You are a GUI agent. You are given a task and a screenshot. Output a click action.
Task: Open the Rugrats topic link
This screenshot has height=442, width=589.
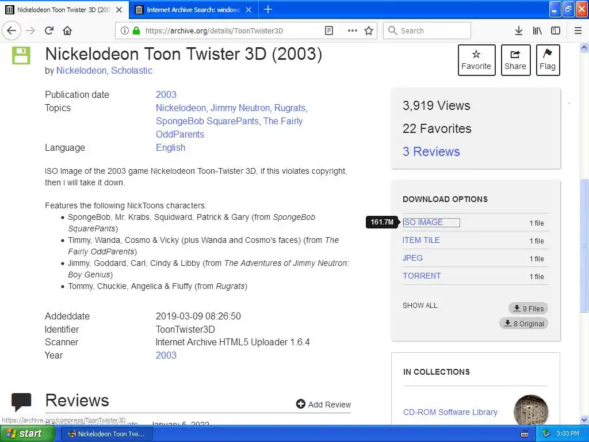point(290,108)
